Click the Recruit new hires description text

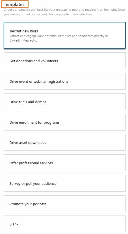(59, 38)
